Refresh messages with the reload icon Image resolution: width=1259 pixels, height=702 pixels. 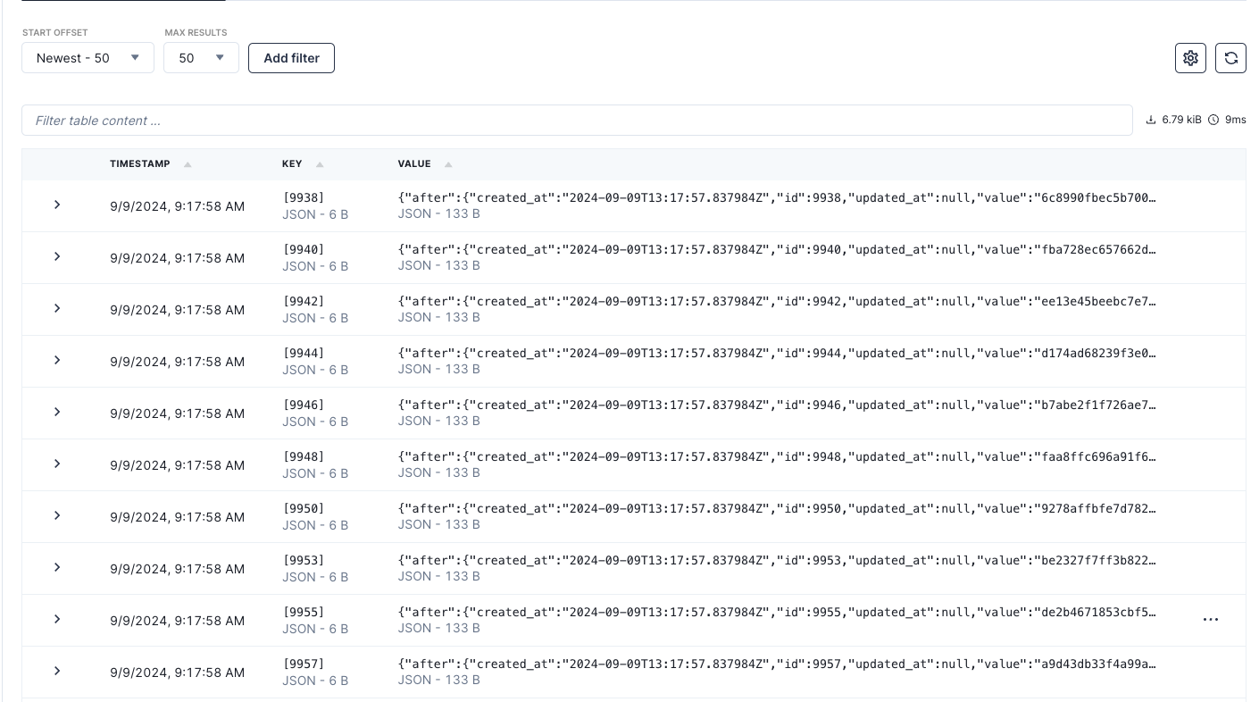pos(1230,58)
